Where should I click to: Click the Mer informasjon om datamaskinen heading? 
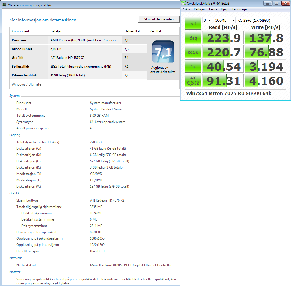pyautogui.click(x=43, y=20)
